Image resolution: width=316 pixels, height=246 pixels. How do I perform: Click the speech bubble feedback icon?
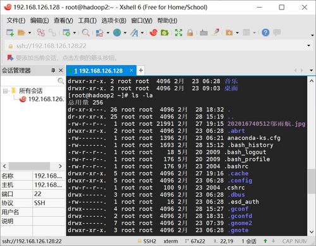(x=277, y=32)
